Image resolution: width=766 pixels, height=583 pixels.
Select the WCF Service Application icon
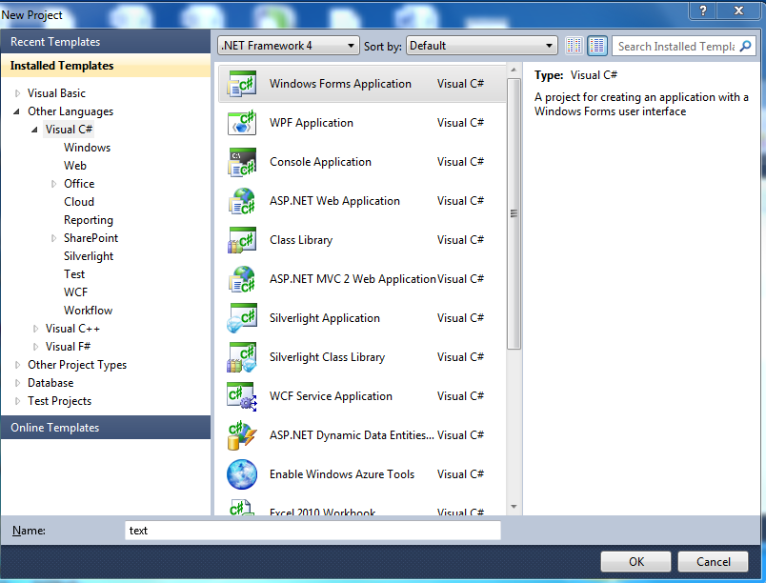[x=242, y=396]
